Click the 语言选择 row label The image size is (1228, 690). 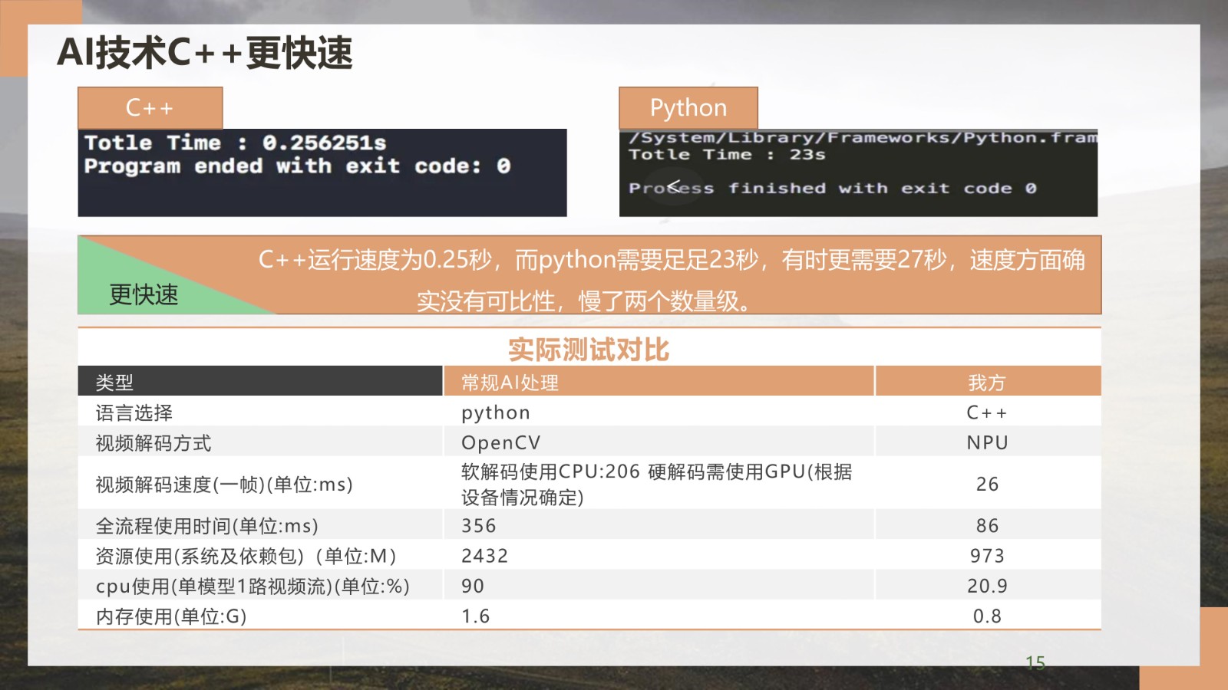coord(134,412)
